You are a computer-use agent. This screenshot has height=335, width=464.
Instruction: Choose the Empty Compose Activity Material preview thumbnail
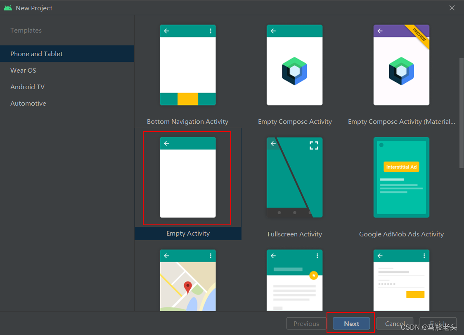(x=401, y=65)
